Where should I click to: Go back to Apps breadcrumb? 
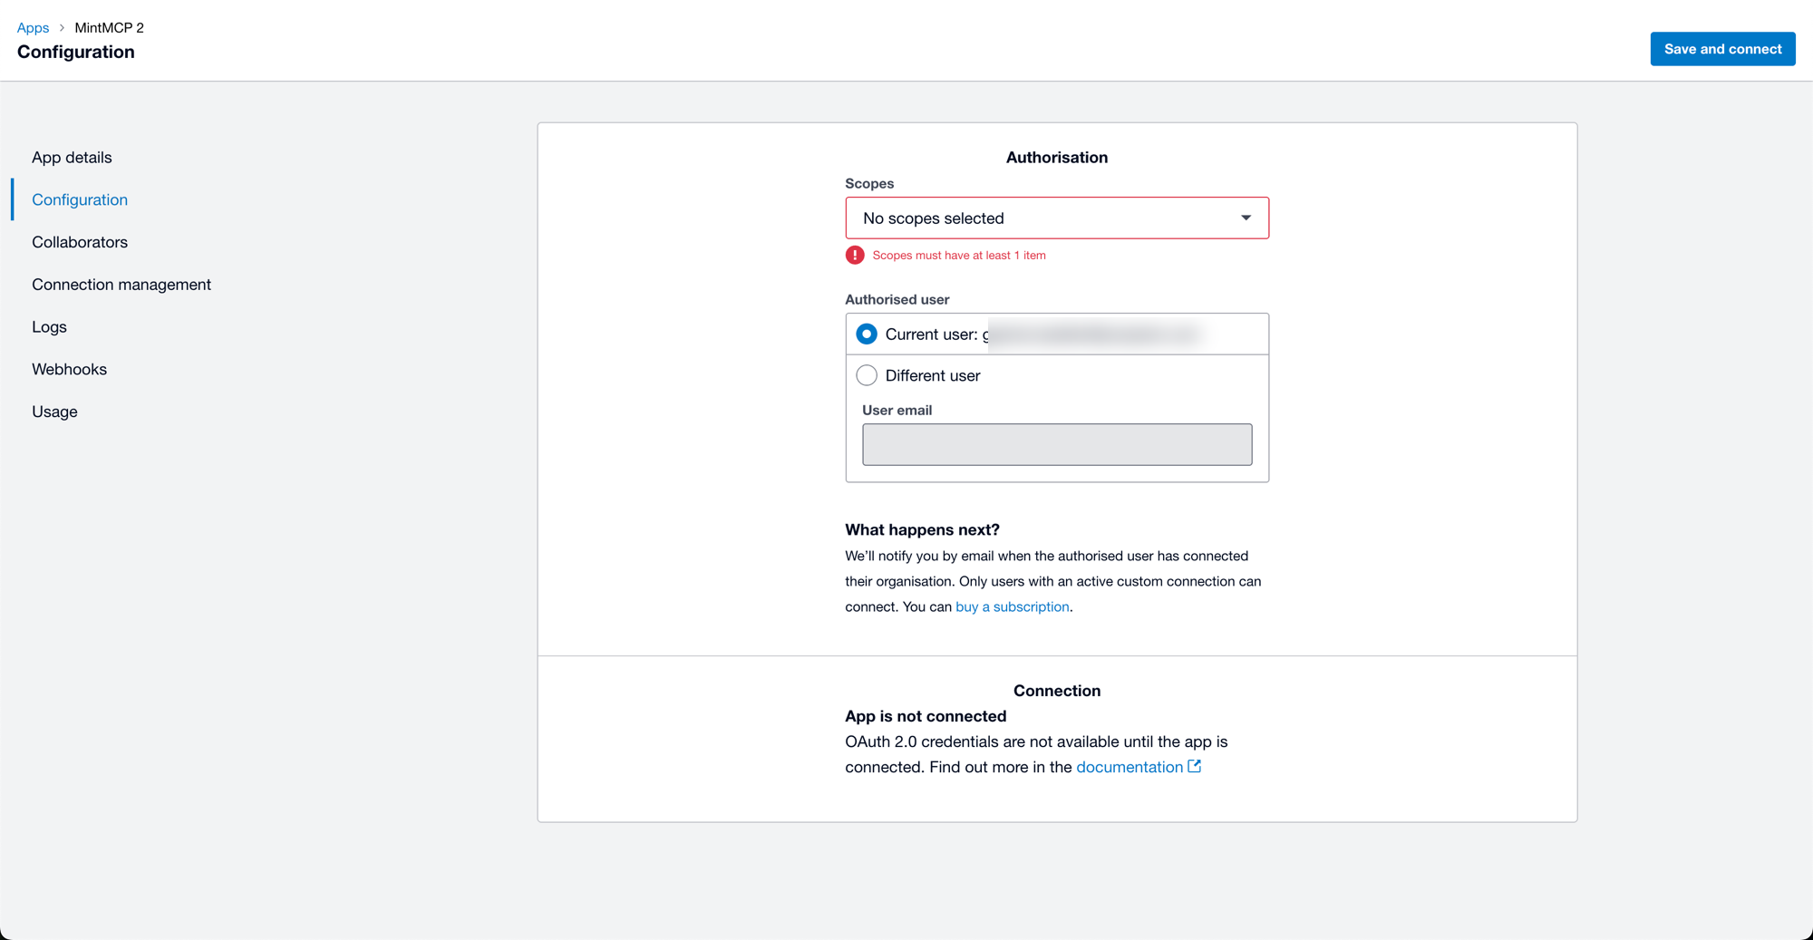pos(33,28)
